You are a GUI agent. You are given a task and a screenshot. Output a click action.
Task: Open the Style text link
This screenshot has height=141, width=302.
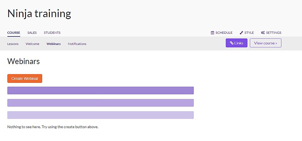tap(249, 33)
